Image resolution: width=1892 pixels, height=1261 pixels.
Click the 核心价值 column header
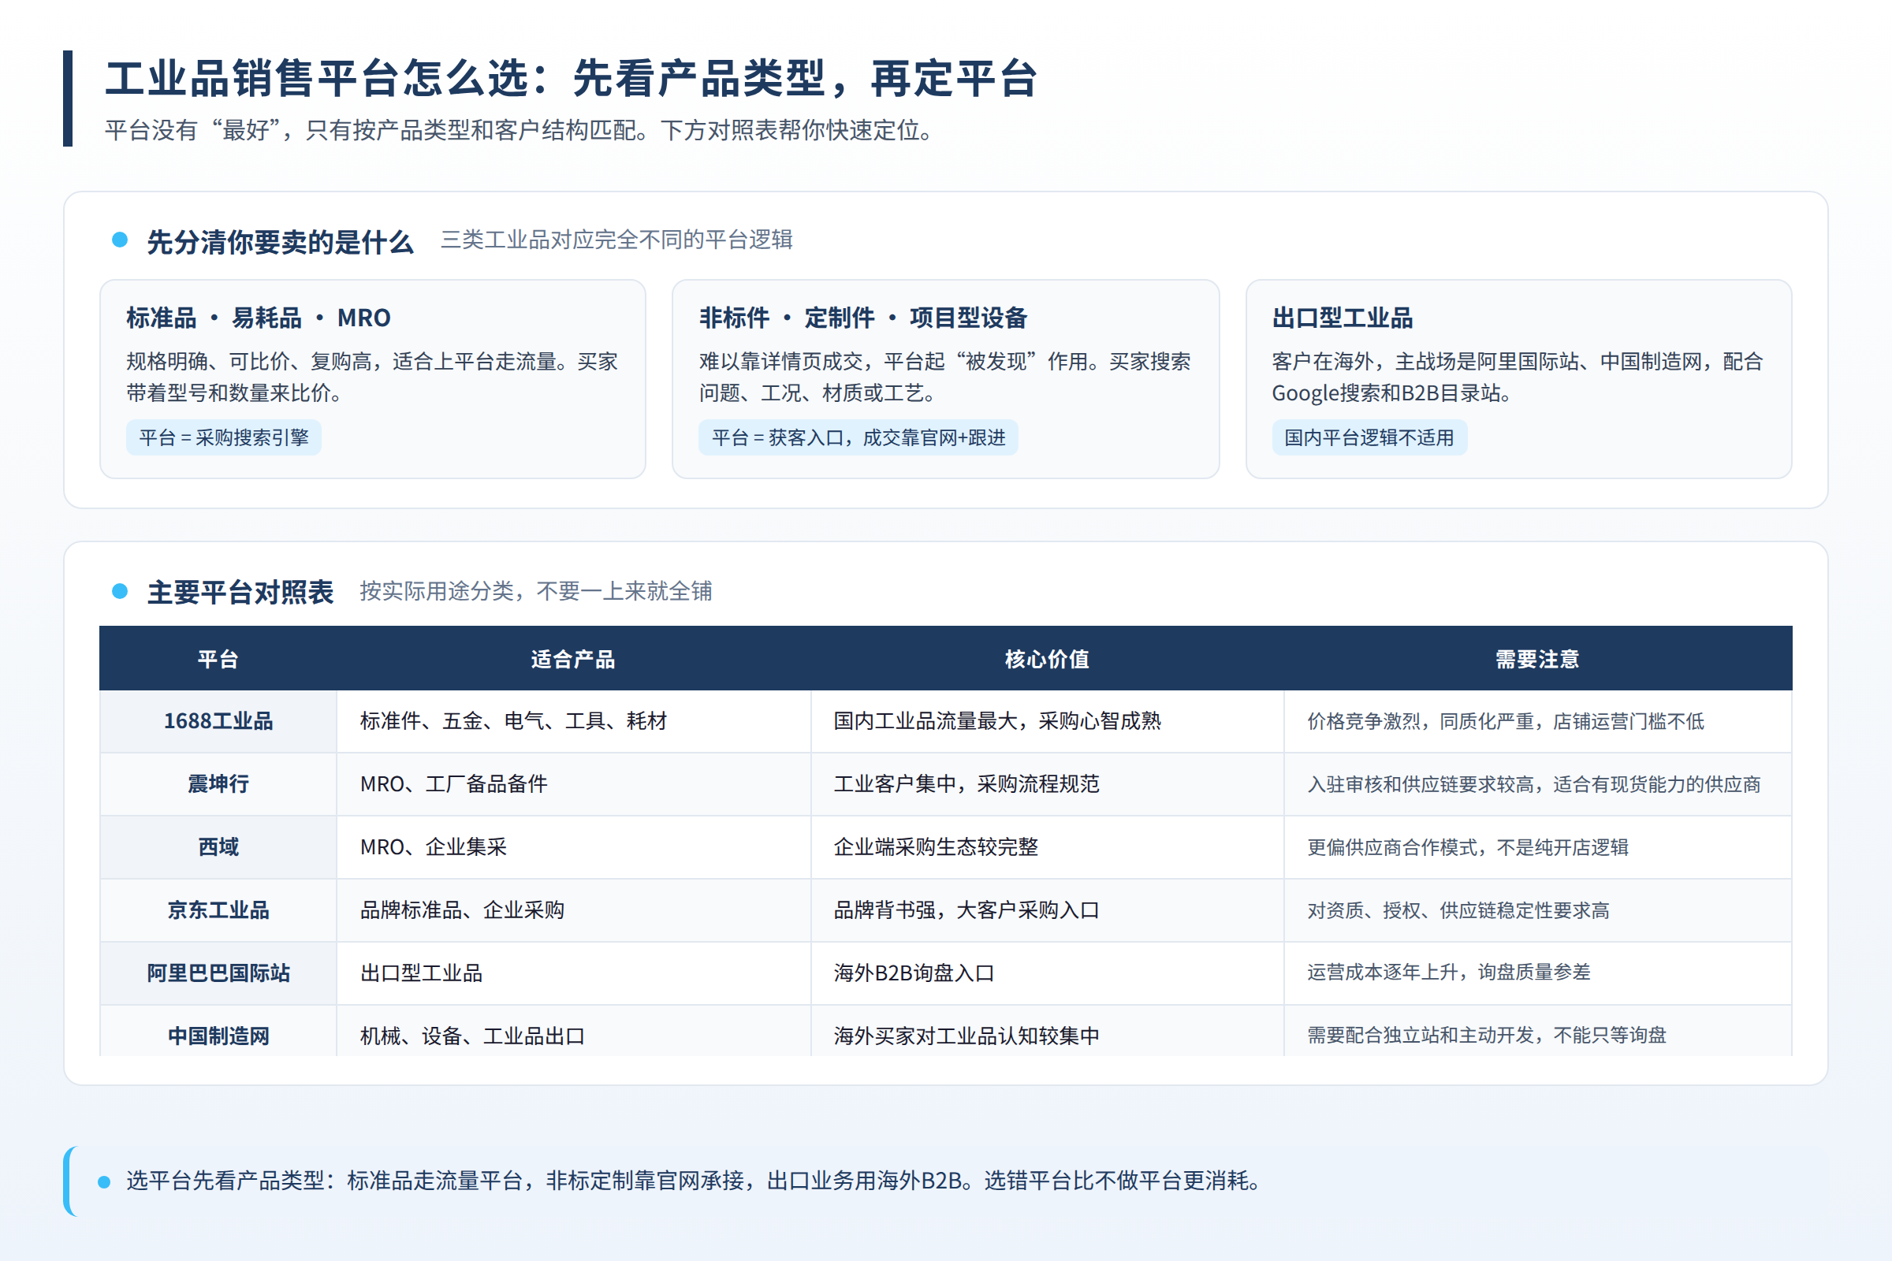click(1047, 660)
